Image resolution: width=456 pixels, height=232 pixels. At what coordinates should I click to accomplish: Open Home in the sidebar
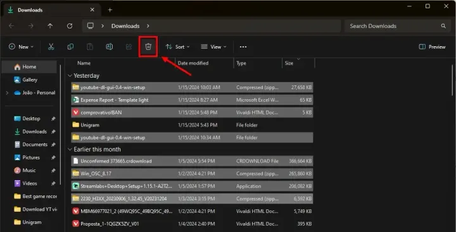click(29, 67)
